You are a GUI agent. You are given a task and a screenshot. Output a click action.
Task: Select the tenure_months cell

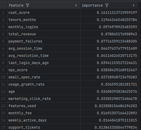pyautogui.click(x=44, y=20)
